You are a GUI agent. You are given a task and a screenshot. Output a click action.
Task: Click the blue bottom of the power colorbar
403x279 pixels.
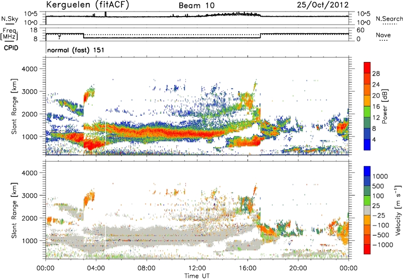coord(367,145)
